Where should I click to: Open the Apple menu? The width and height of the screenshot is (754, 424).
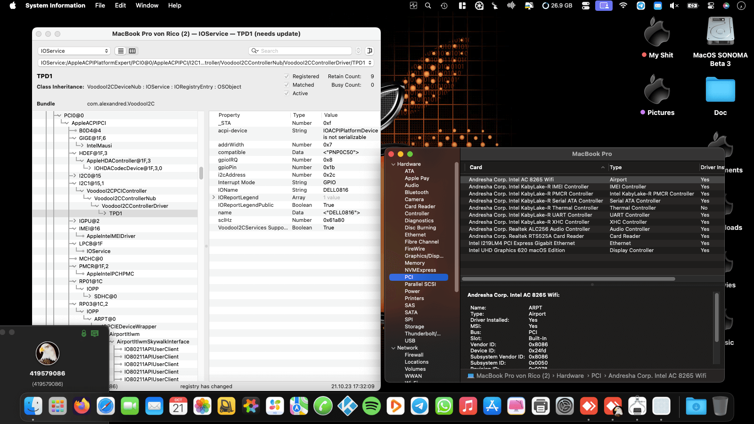13,6
